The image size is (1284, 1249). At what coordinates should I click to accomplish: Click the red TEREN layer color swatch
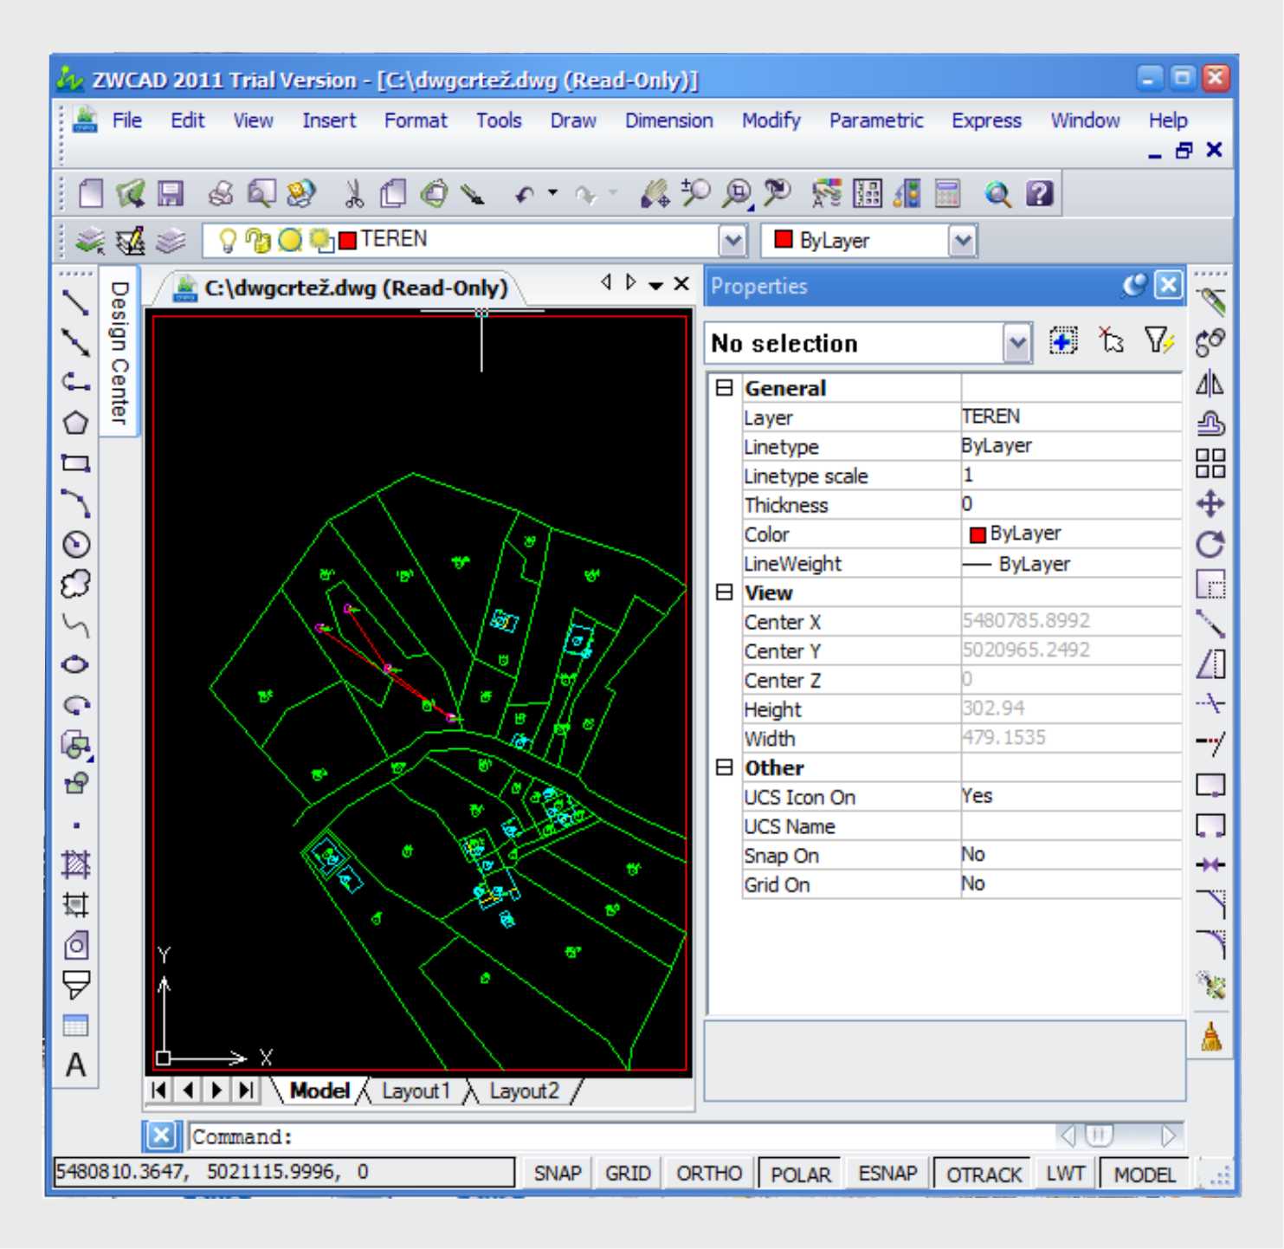pos(348,241)
